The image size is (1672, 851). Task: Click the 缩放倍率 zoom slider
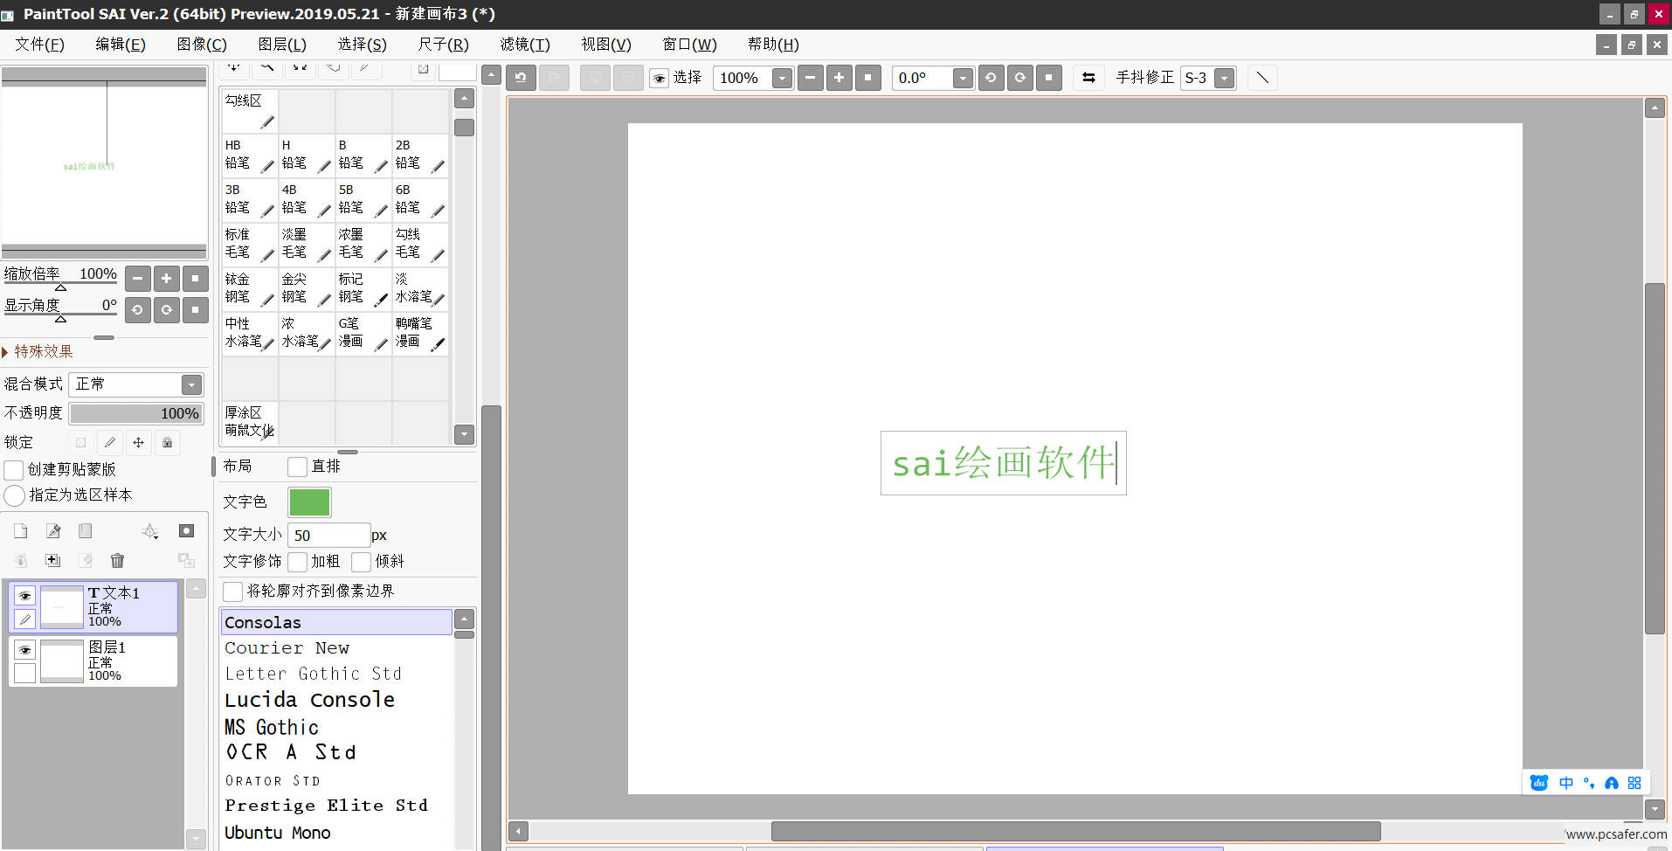(60, 282)
